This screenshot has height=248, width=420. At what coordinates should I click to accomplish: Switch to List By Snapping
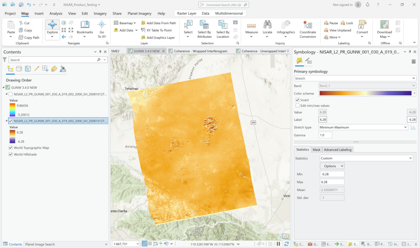click(x=45, y=69)
